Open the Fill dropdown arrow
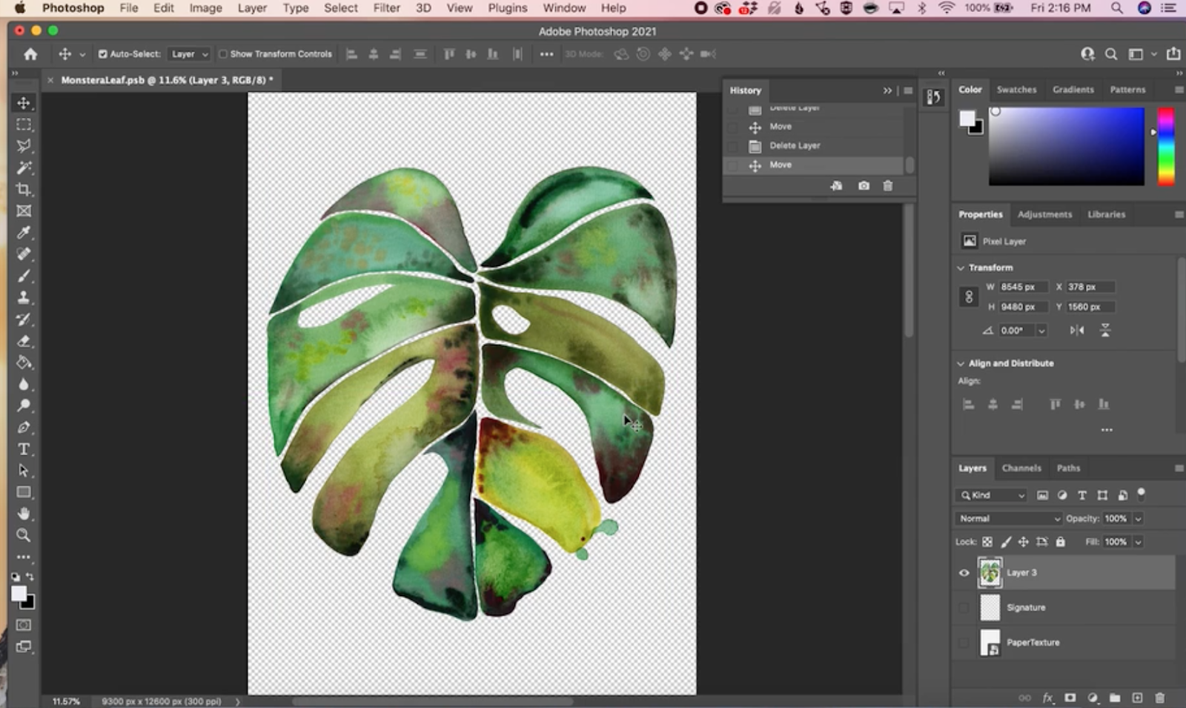 click(1138, 542)
